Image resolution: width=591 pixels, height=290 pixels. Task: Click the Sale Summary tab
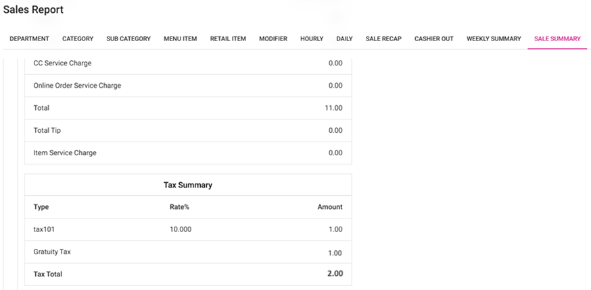tap(557, 39)
